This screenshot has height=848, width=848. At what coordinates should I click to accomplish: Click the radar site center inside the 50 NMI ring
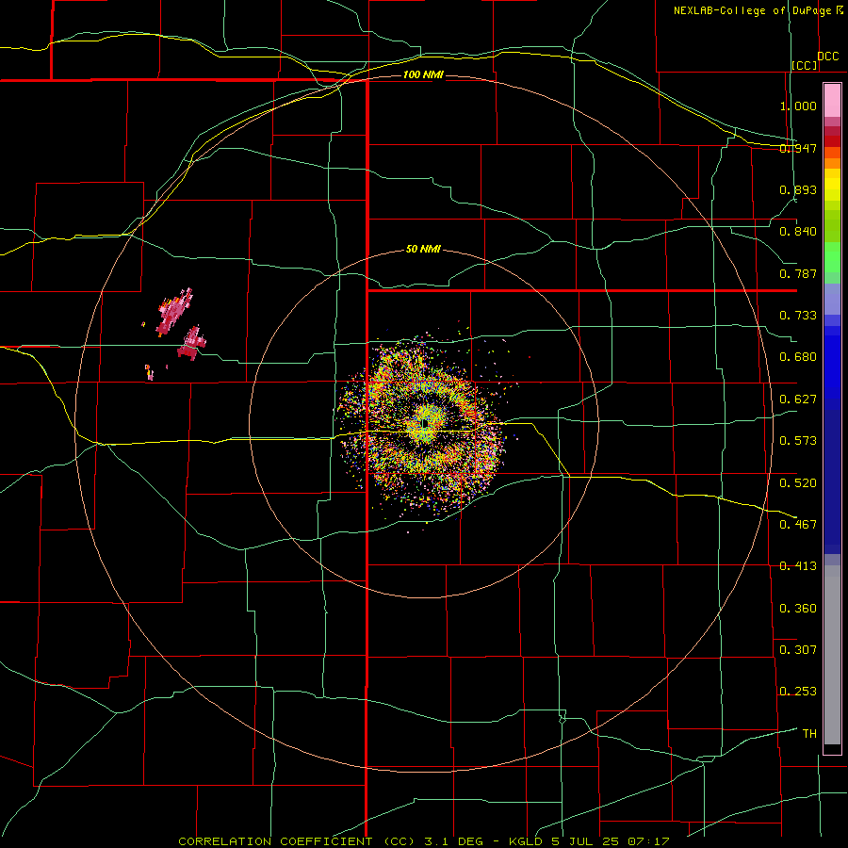pos(425,424)
